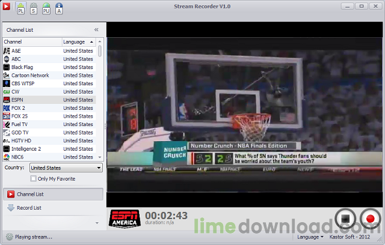Click the red play app icon in title bar
The width and height of the screenshot is (385, 245).
point(7,7)
